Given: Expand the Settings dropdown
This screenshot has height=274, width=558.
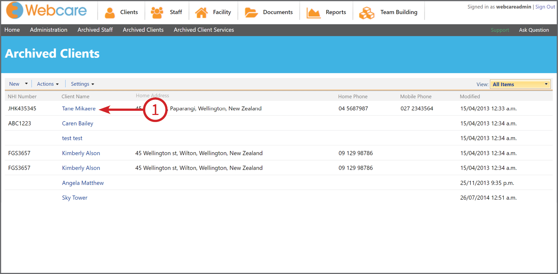Looking at the screenshot, I should point(82,84).
